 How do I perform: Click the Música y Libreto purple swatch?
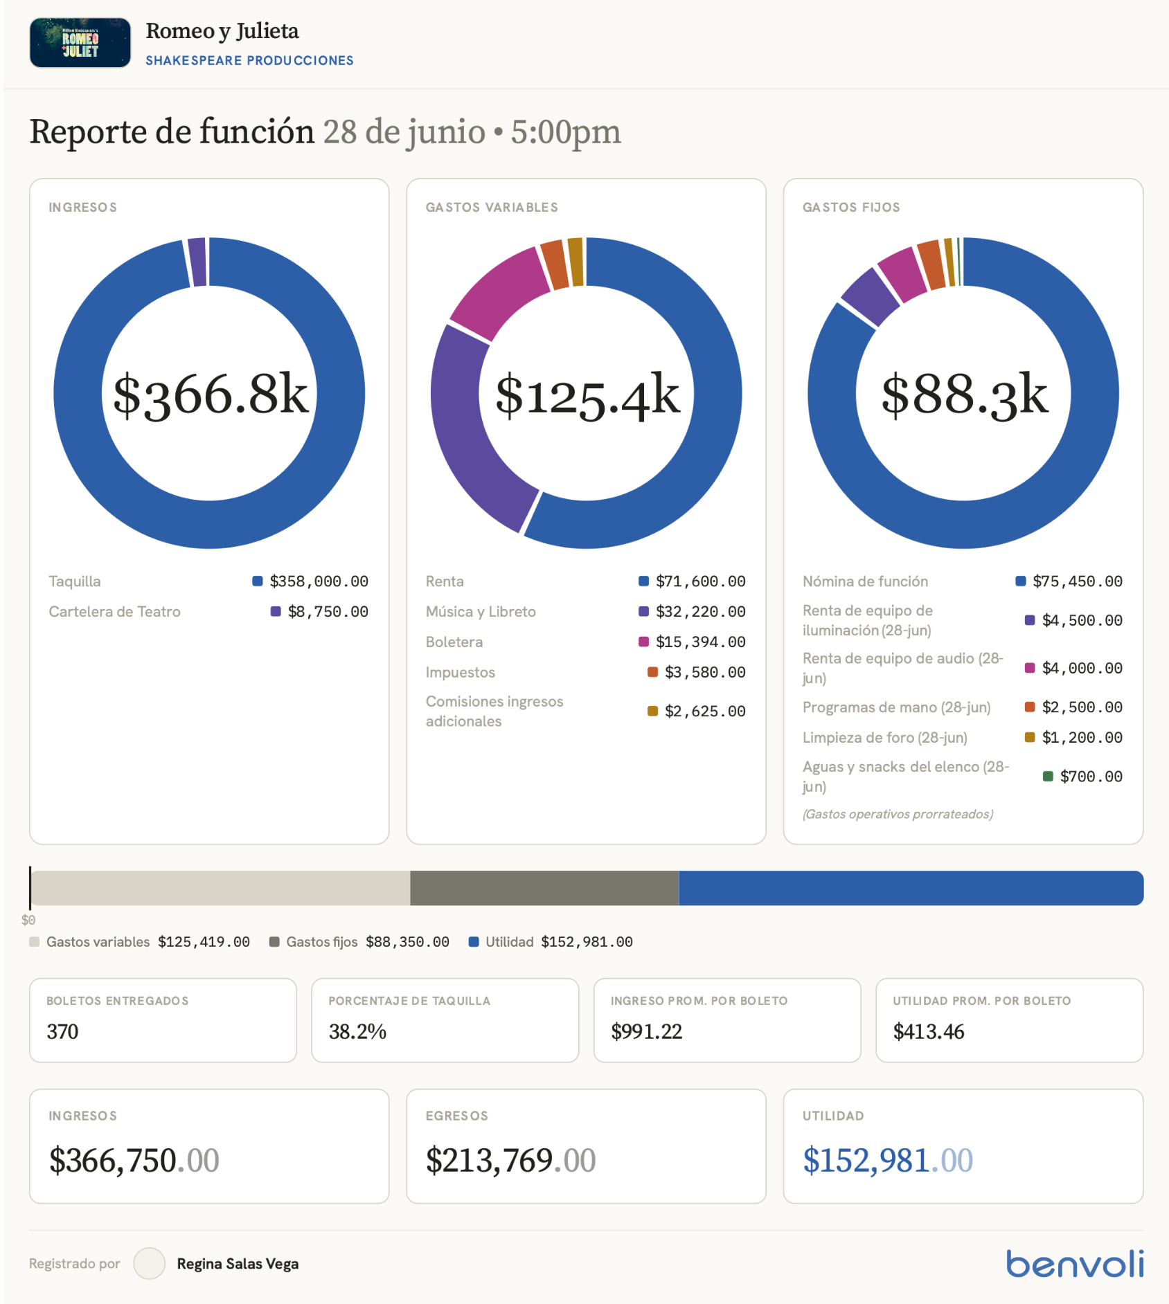pos(643,611)
